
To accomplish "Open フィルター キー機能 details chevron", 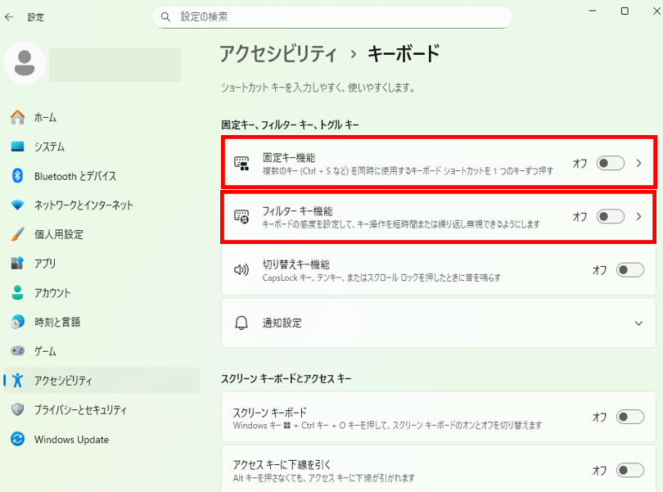I will [x=640, y=217].
